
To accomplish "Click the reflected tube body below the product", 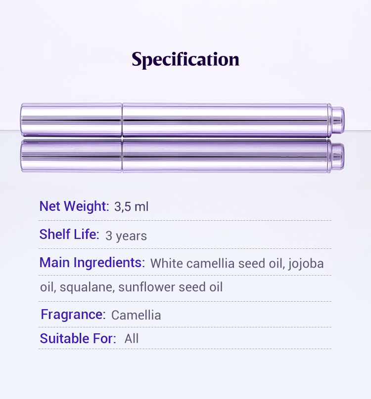I will tap(226, 155).
